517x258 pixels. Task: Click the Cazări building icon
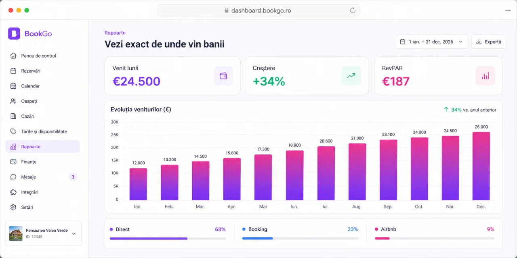coord(13,116)
